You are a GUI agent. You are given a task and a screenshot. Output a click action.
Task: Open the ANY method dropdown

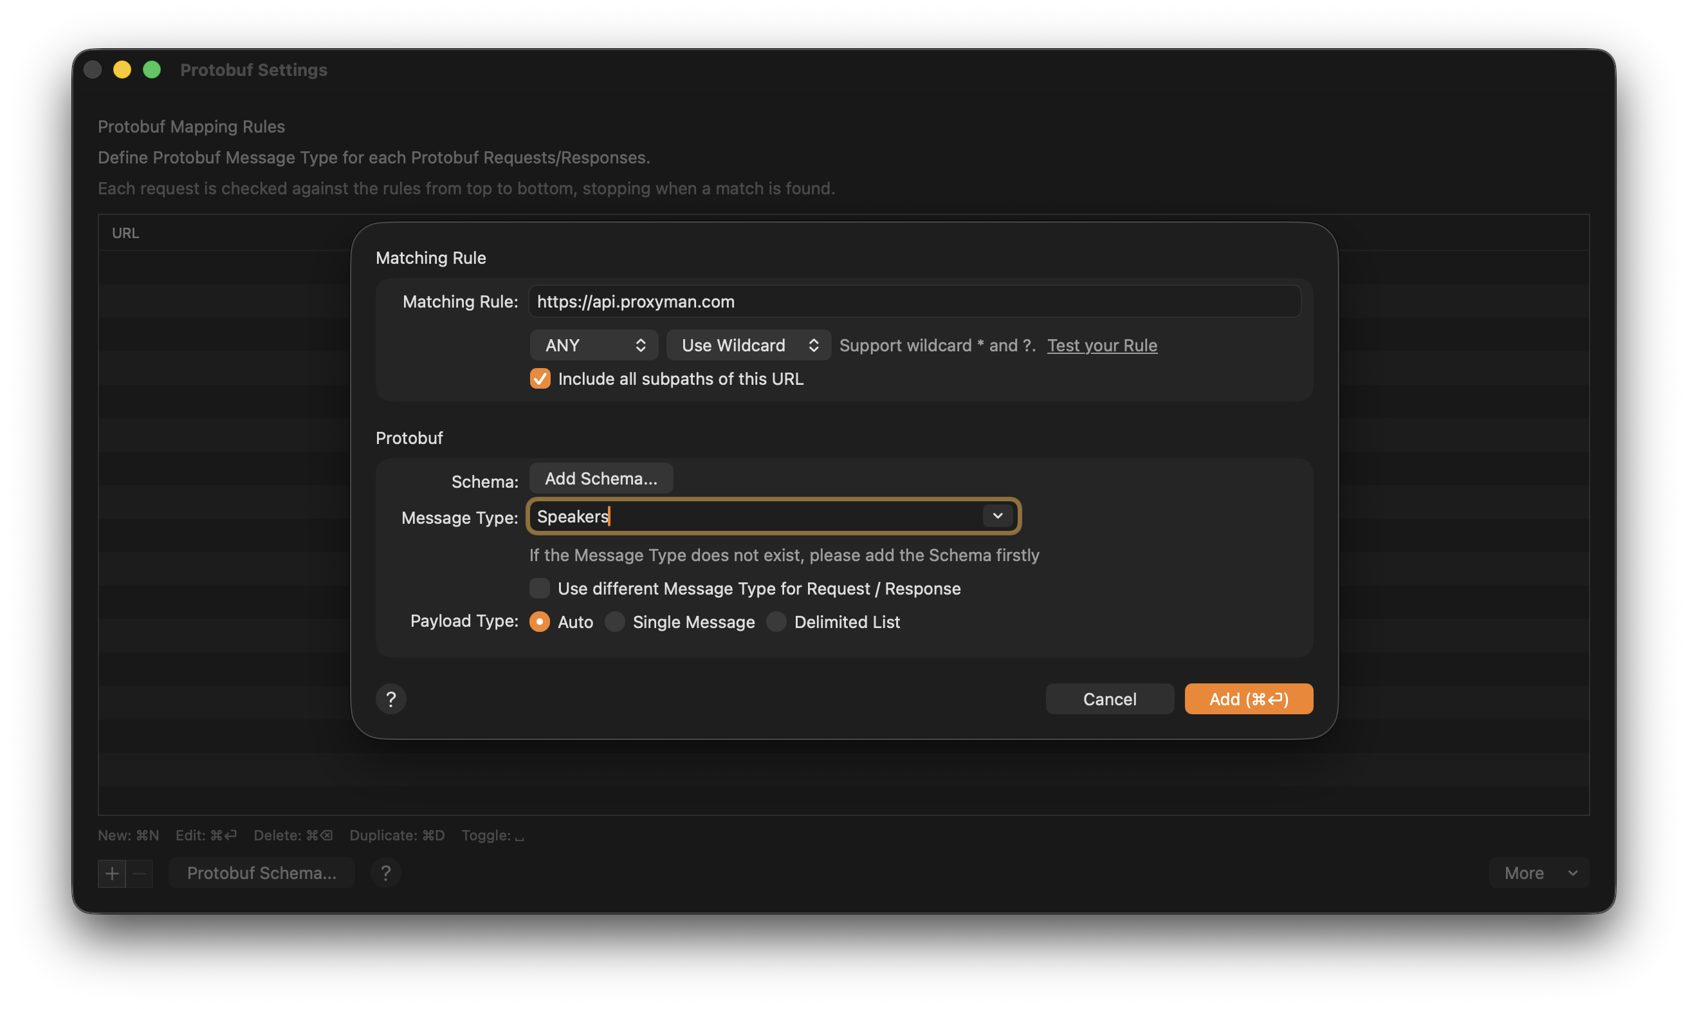594,345
